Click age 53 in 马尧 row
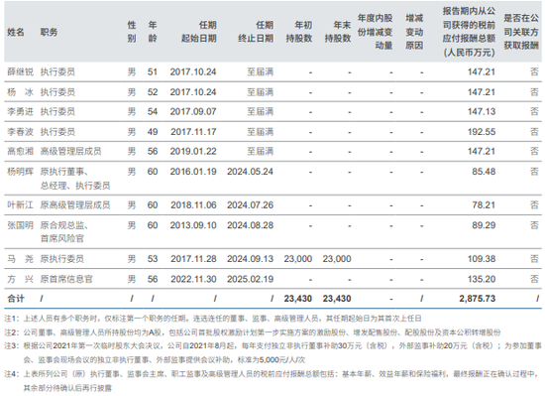 [x=153, y=259]
